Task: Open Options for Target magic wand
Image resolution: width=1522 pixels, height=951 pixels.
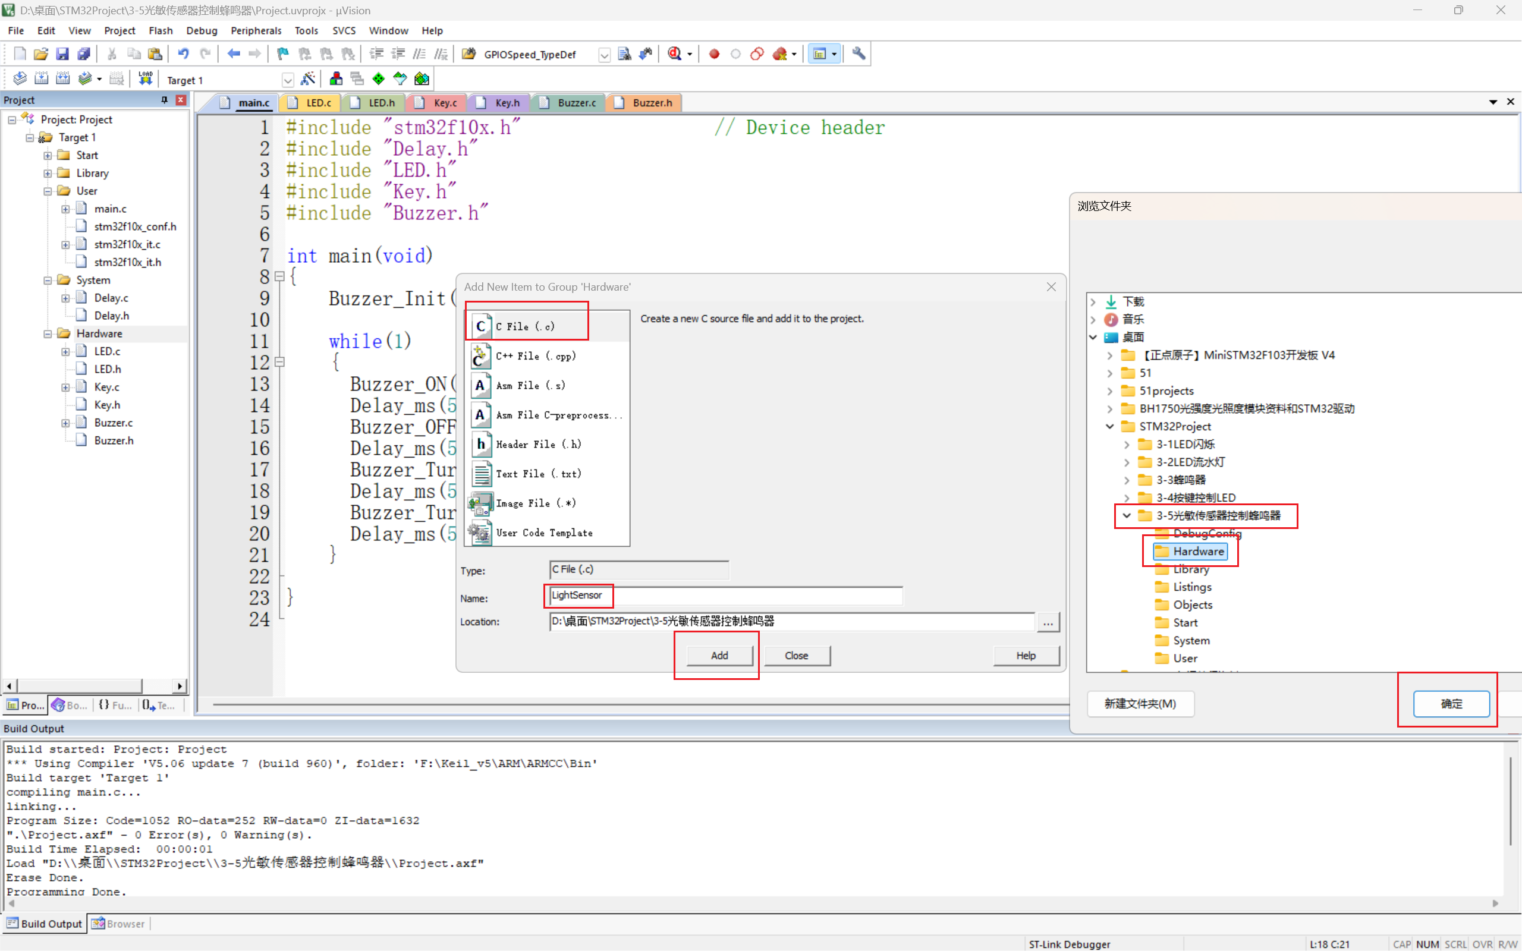Action: 307,78
